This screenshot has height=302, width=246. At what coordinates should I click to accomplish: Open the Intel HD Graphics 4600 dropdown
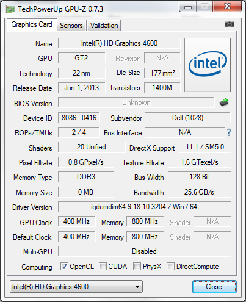[x=76, y=287]
